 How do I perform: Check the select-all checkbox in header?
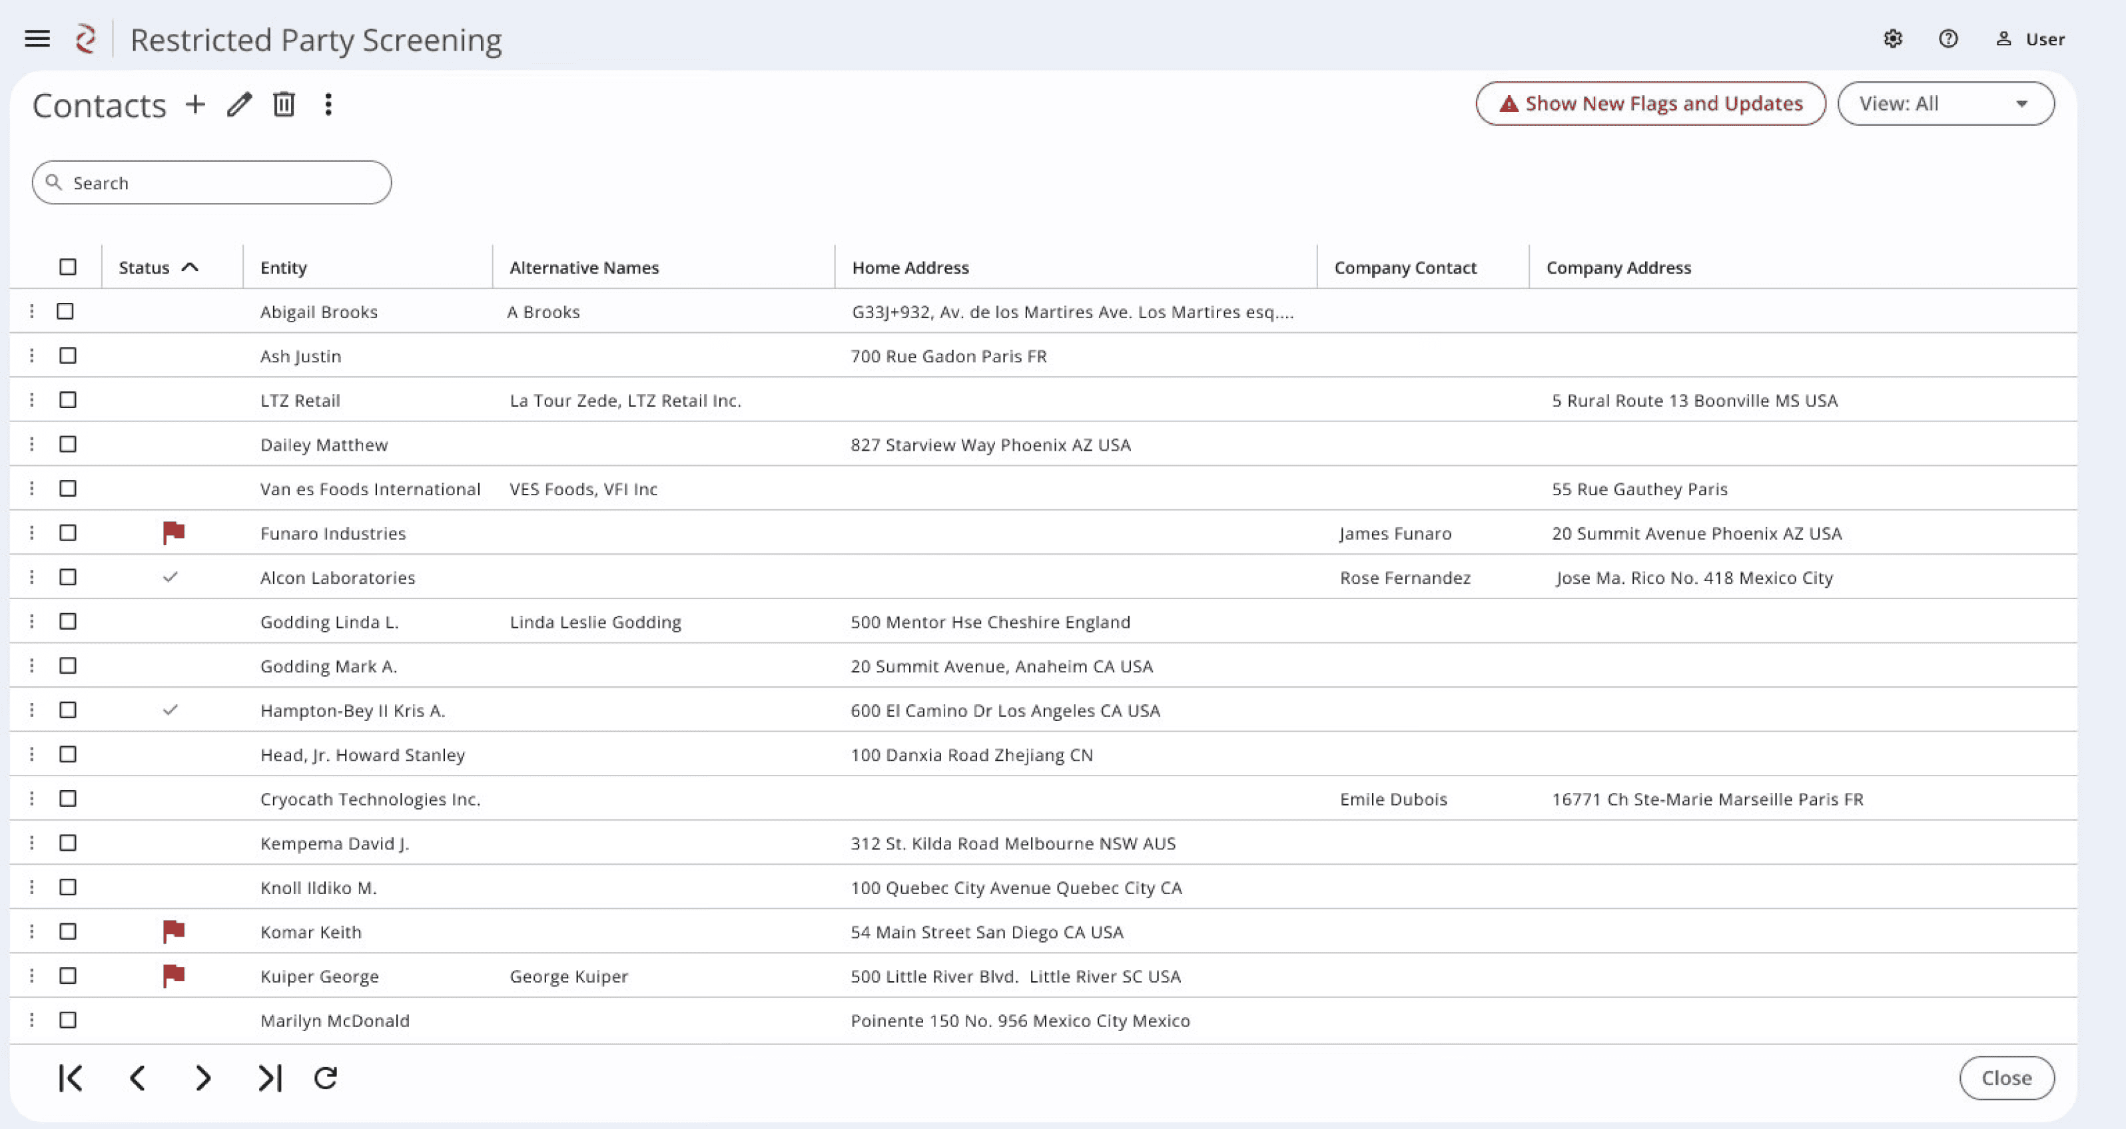tap(68, 267)
